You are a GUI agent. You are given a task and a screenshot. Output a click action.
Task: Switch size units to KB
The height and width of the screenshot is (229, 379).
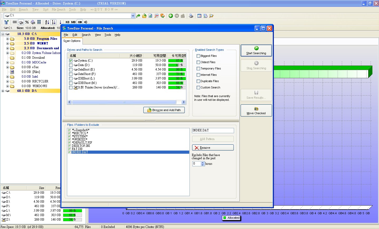(x=67, y=22)
